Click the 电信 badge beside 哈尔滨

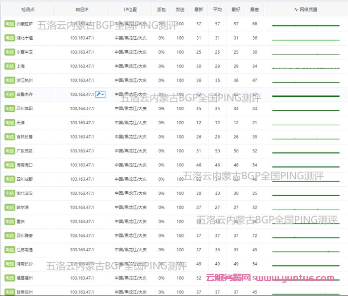[x=9, y=208]
